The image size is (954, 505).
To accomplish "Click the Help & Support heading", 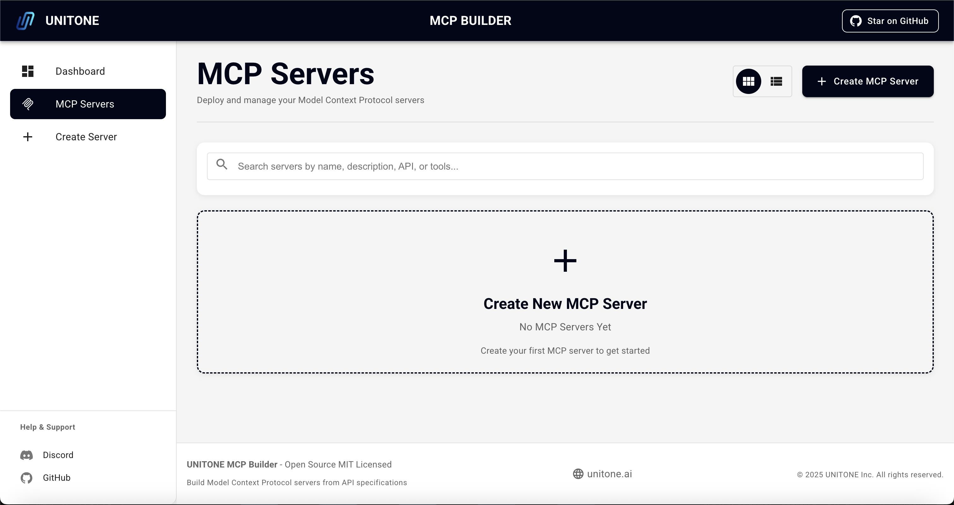I will [48, 427].
